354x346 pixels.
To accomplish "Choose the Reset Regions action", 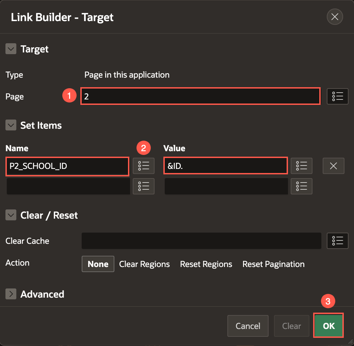I will tap(206, 264).
